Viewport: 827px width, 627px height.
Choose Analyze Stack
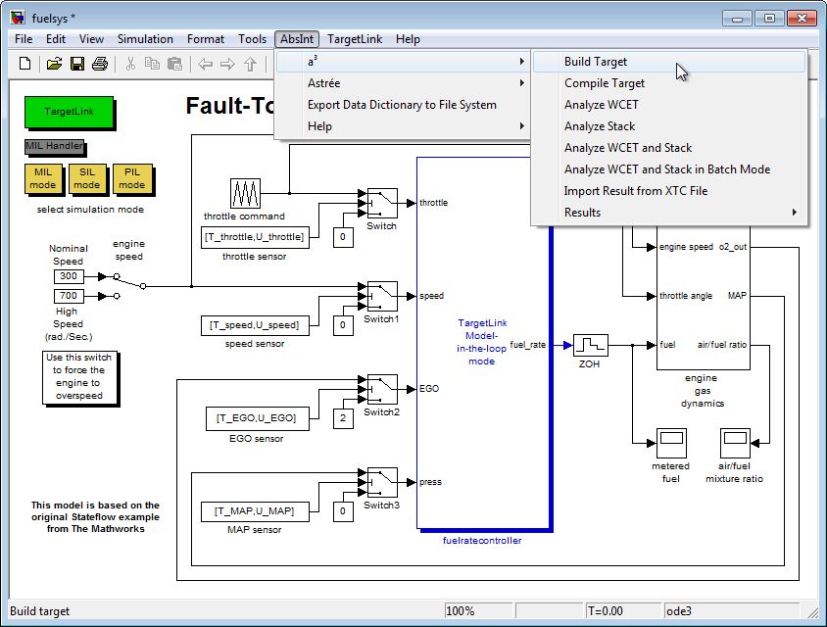[669, 126]
